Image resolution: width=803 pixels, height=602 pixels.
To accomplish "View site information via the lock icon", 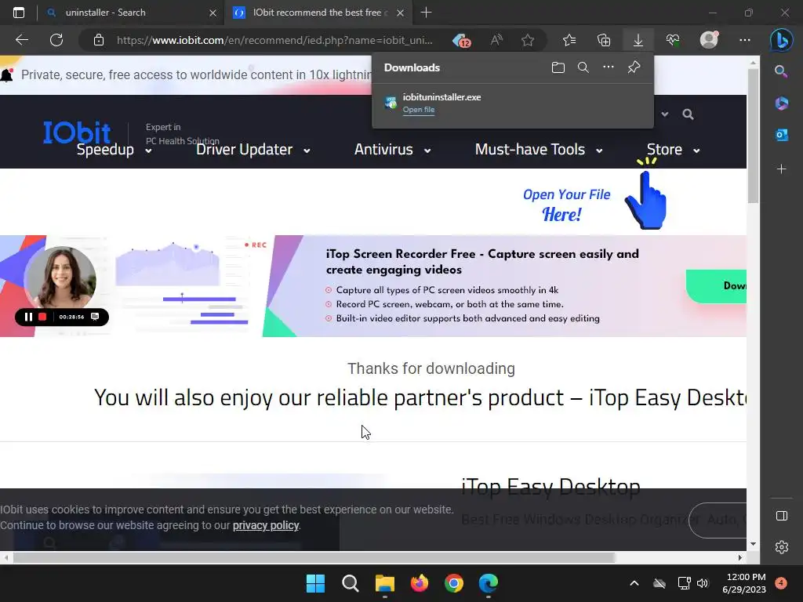I will [x=99, y=40].
